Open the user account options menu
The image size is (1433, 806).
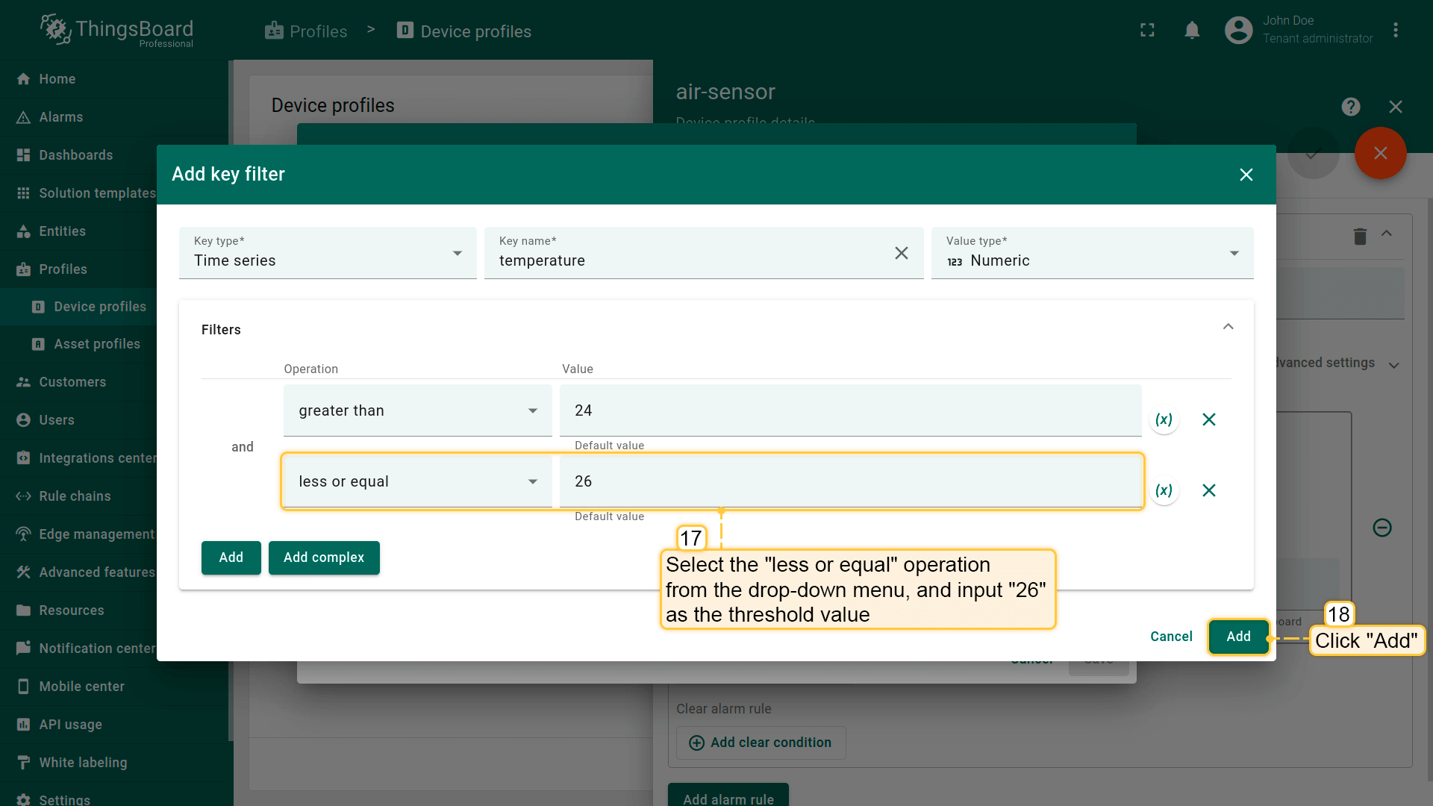click(x=1395, y=31)
